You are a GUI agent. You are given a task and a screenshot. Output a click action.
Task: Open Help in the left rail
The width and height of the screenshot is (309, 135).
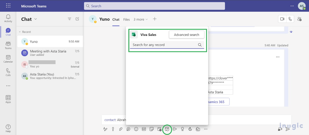coord(8,129)
